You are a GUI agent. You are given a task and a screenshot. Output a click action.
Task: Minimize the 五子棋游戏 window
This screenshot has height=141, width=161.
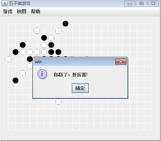click(130, 4)
